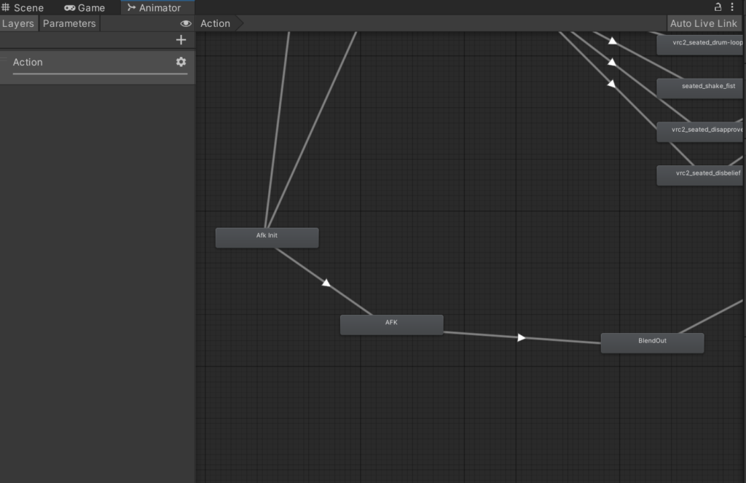This screenshot has height=483, width=746.
Task: Open the Parameters tab
Action: point(69,23)
